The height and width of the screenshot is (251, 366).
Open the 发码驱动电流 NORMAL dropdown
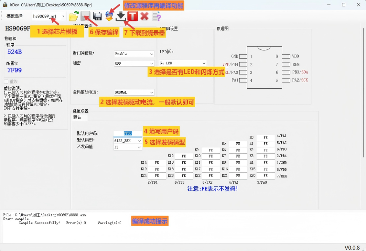pos(134,92)
